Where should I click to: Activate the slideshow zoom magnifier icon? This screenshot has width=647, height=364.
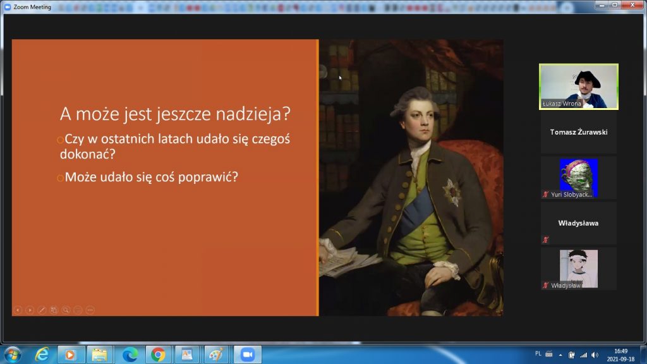pos(66,310)
